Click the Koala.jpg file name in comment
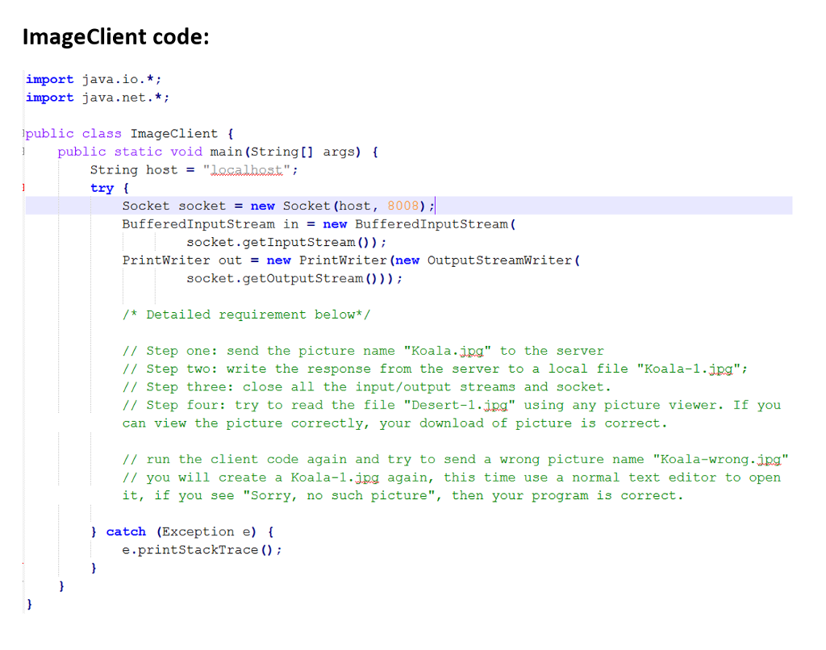 tap(448, 350)
